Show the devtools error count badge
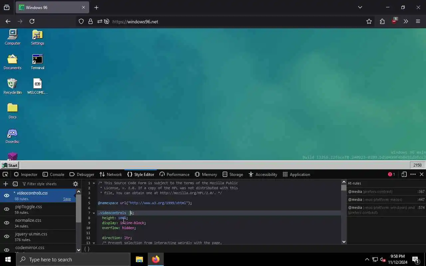 pos(391,174)
